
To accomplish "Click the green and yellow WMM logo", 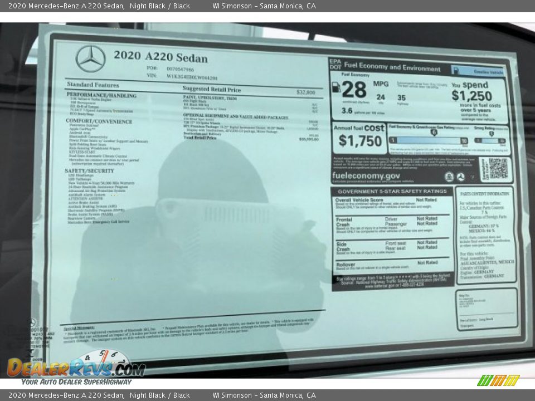I will point(498,380).
